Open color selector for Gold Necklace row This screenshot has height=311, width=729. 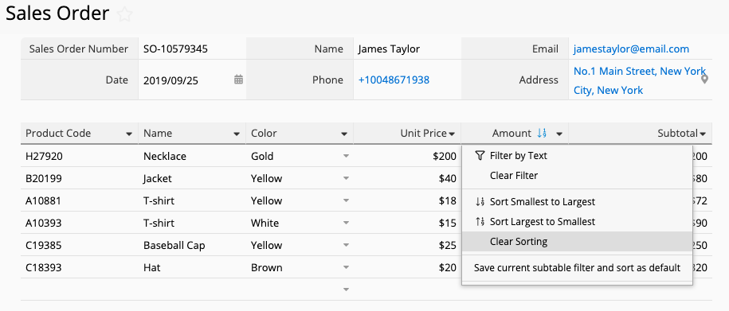click(346, 157)
